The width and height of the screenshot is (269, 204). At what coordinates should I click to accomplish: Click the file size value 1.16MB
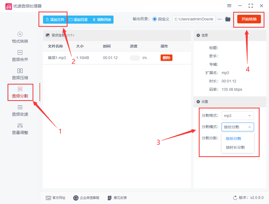pyautogui.click(x=83, y=58)
